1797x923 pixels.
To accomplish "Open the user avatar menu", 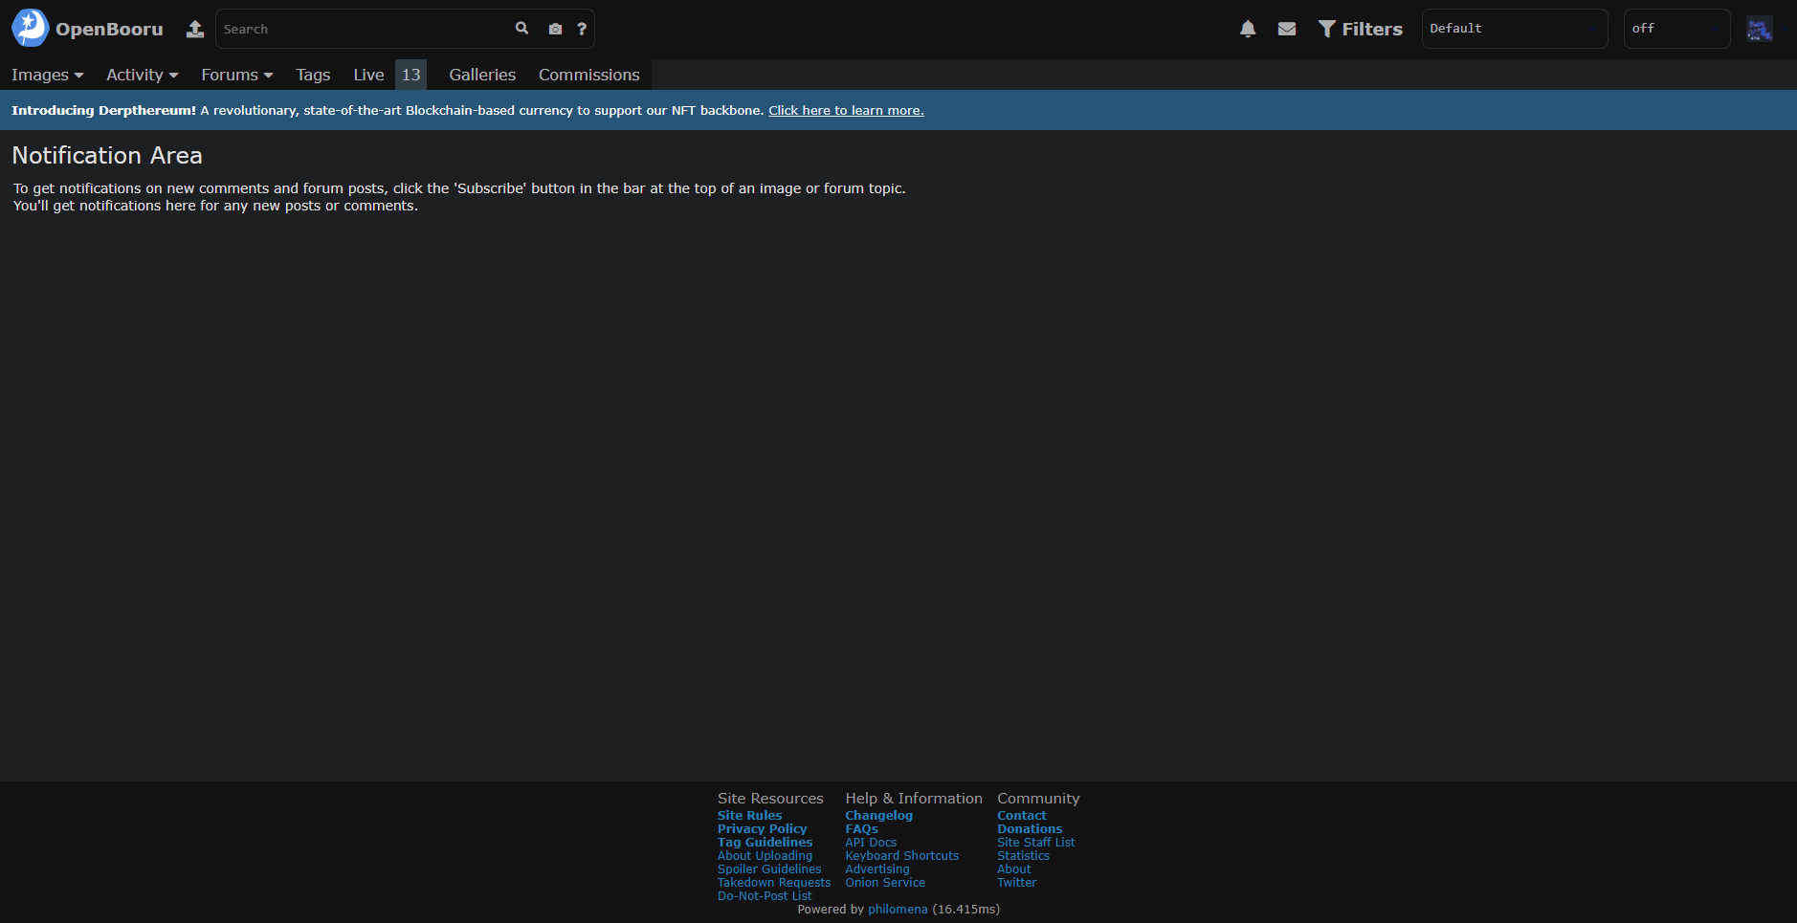I will tap(1760, 29).
